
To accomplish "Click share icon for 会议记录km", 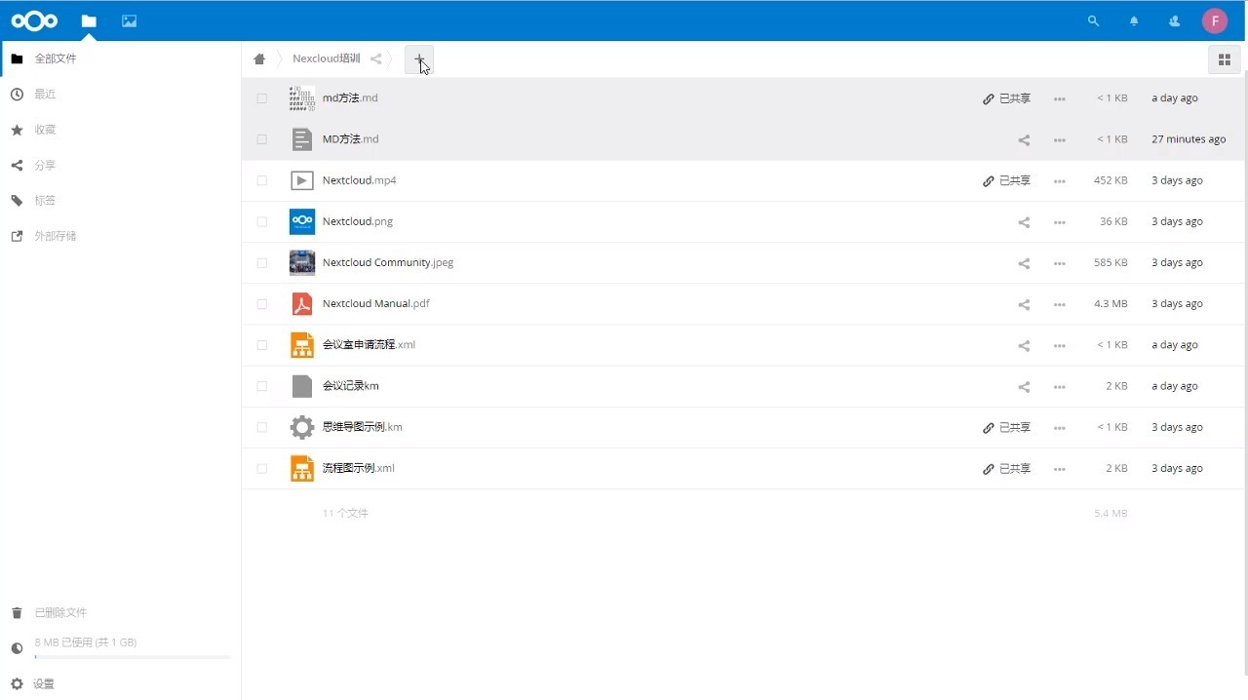I will [x=1024, y=387].
